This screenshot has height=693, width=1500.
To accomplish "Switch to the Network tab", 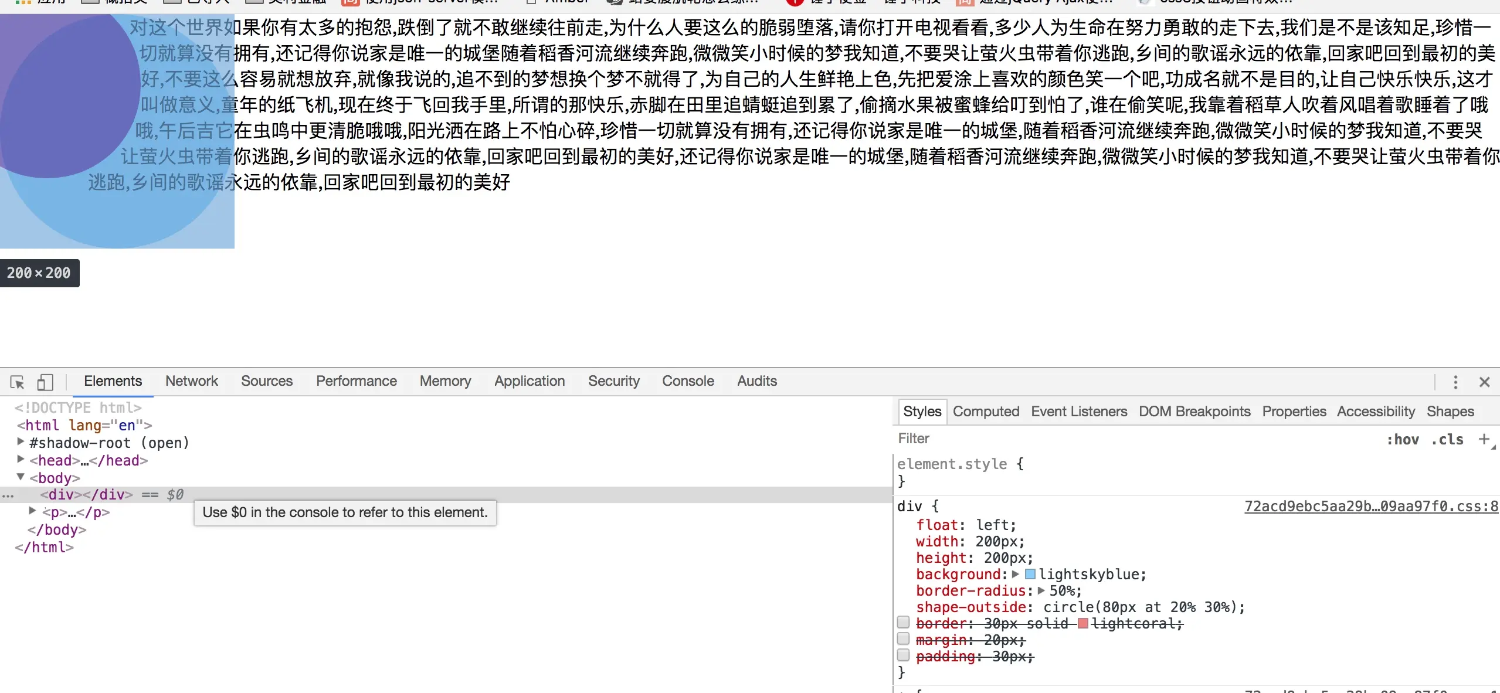I will (x=191, y=381).
